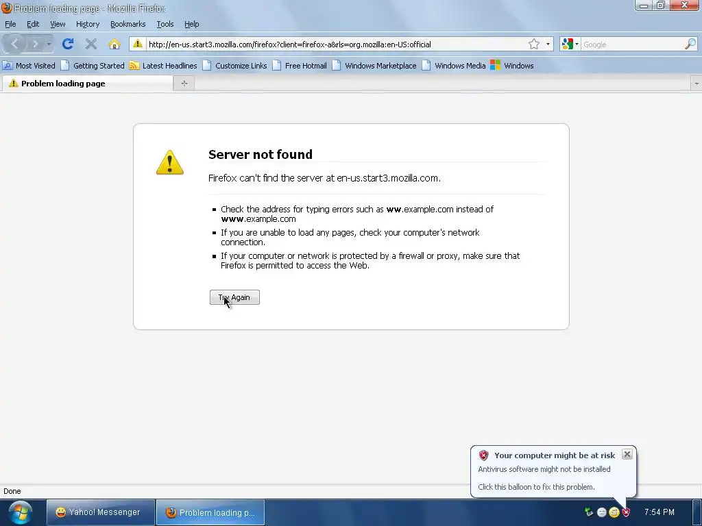Click the network connection tray icon
The width and height of the screenshot is (702, 526).
pos(589,512)
